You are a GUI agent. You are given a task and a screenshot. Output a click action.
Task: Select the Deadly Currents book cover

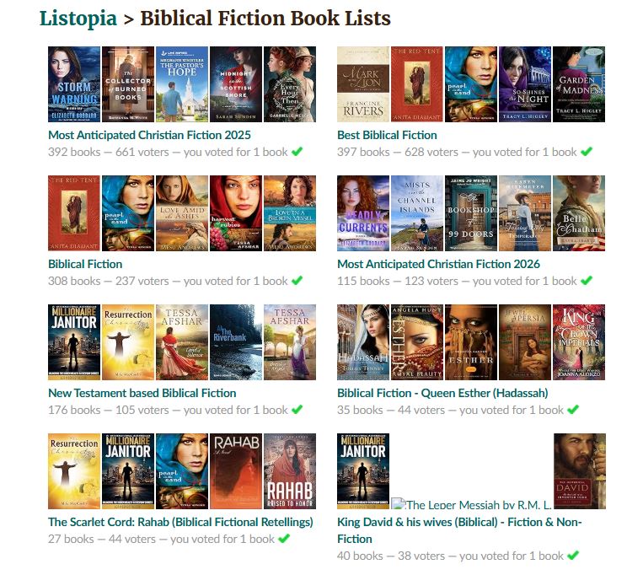[x=363, y=213]
